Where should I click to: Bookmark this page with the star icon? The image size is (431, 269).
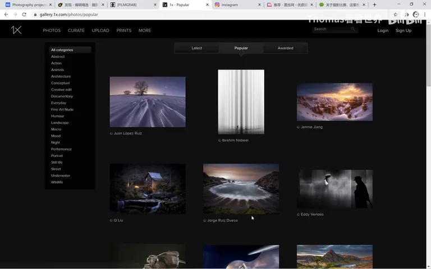click(x=395, y=14)
